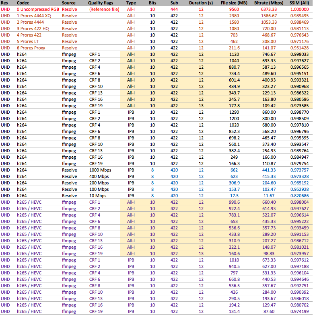Screen dimensions: 313x315
Task: Select the 'Quality flags' column header
Action: coord(101,3)
